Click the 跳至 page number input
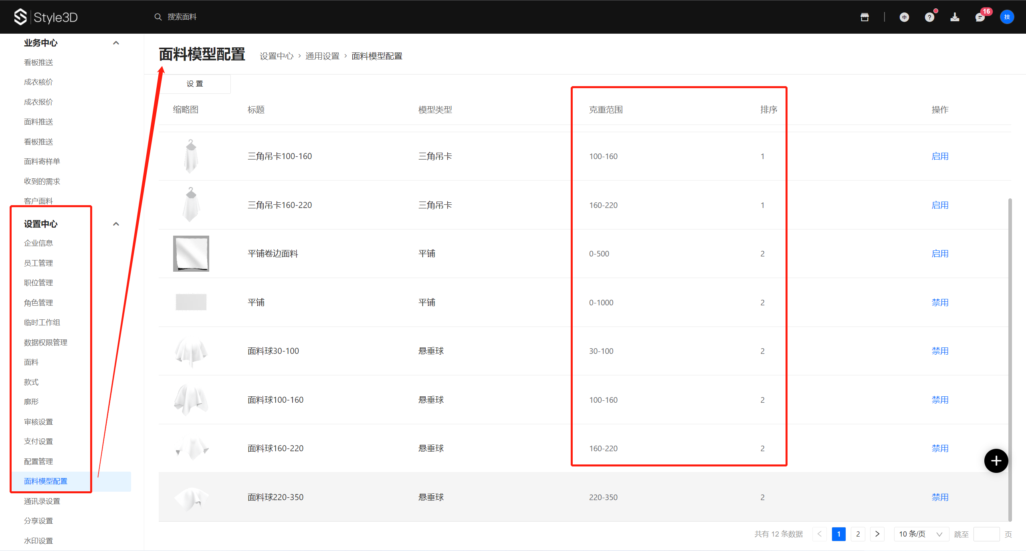 986,534
